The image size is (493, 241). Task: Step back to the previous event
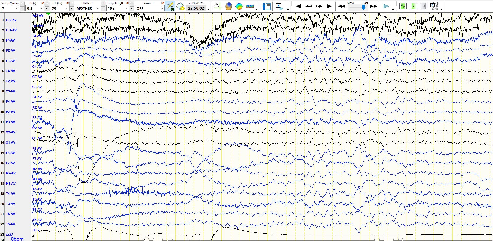coord(309,6)
